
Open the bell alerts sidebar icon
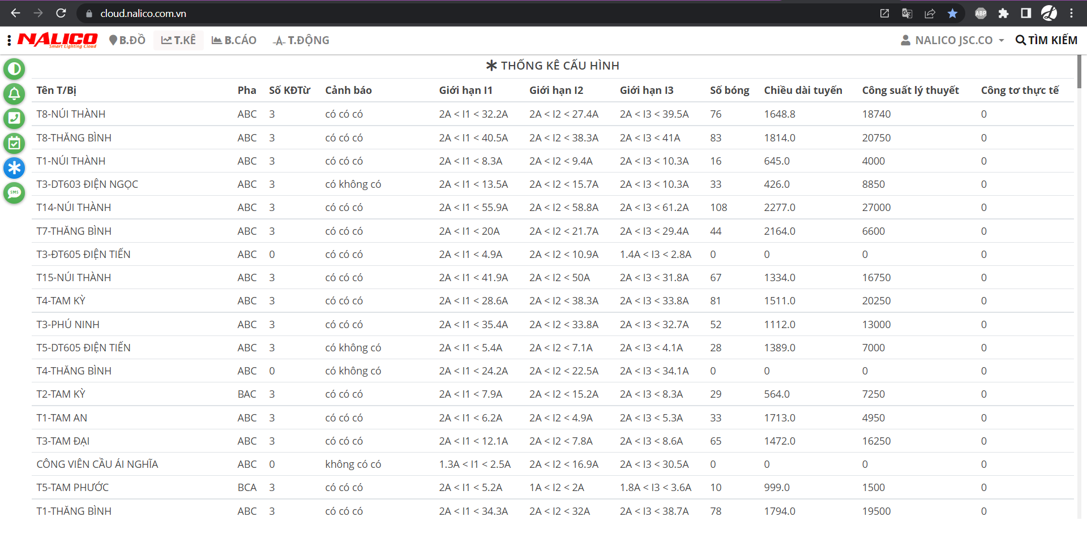click(14, 94)
